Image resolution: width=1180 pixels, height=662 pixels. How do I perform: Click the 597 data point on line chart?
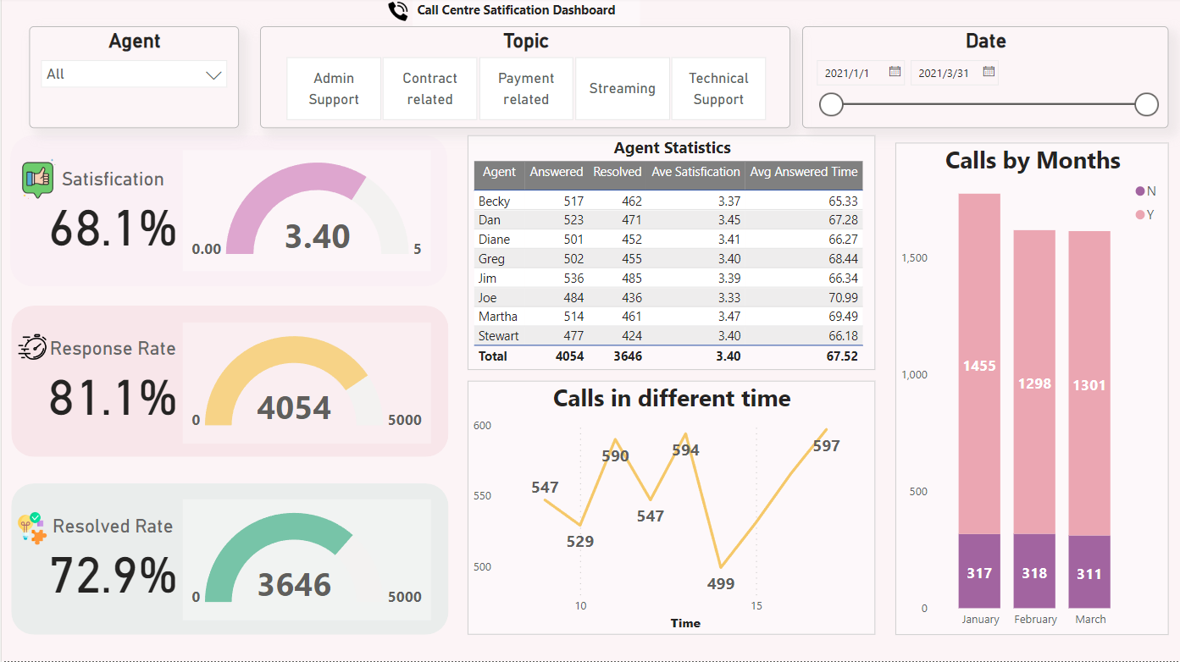point(827,429)
